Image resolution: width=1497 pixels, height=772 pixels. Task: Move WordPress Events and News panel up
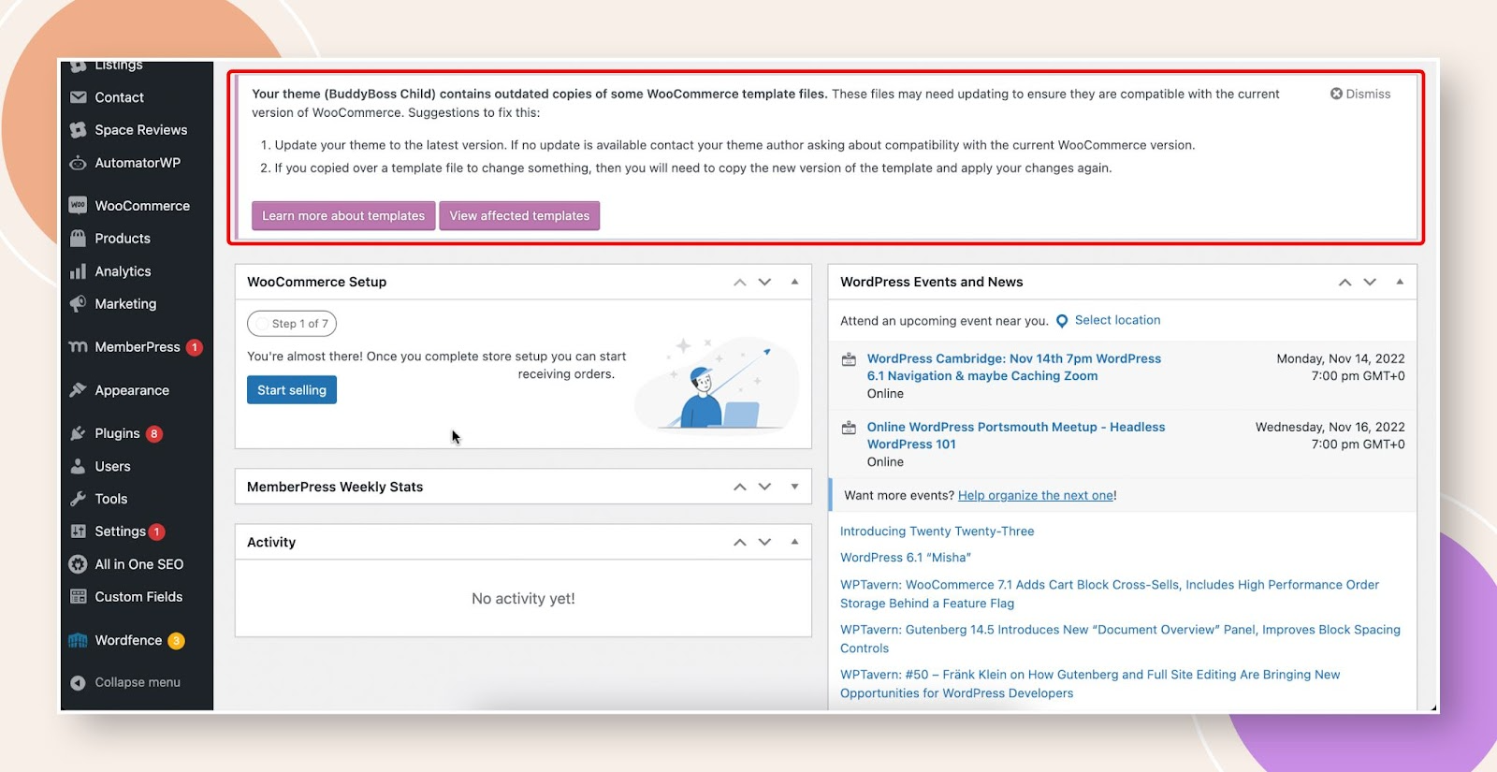click(1344, 282)
